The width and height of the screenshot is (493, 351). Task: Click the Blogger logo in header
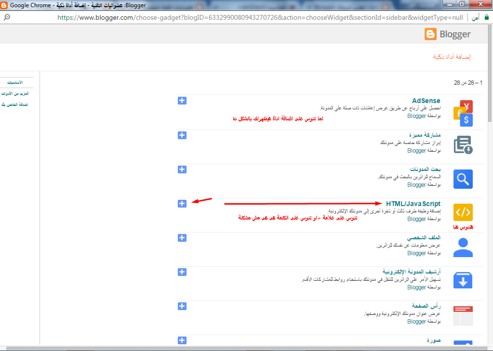coord(447,34)
